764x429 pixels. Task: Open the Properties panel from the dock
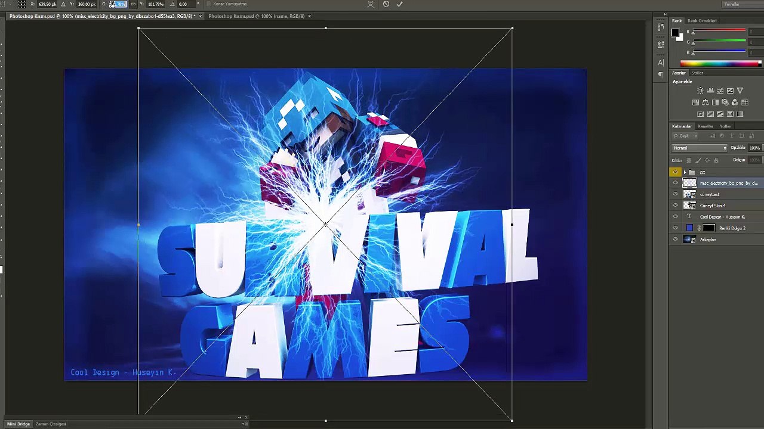pos(661,43)
